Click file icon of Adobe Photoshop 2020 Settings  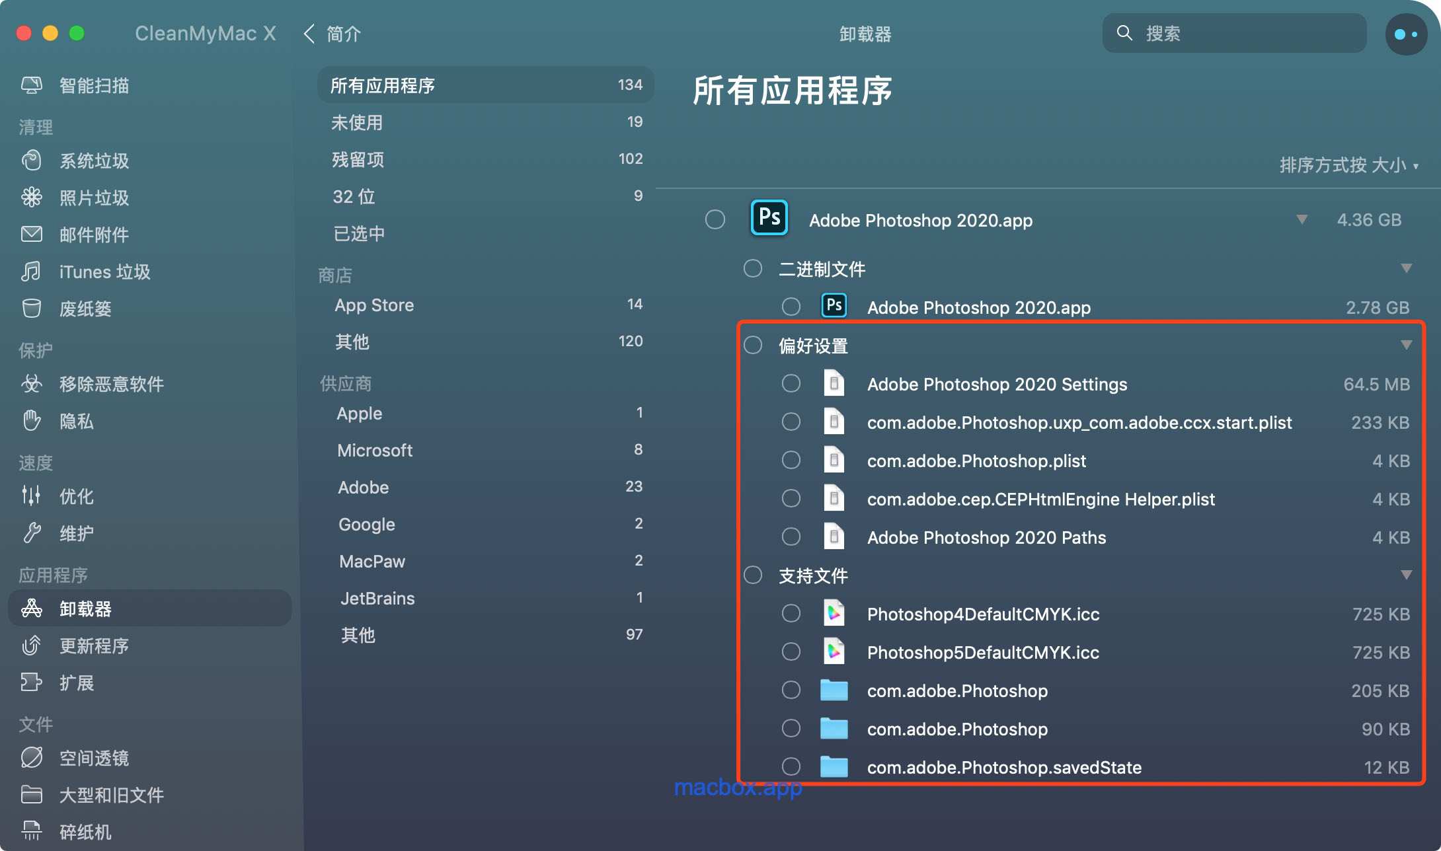[x=834, y=383]
